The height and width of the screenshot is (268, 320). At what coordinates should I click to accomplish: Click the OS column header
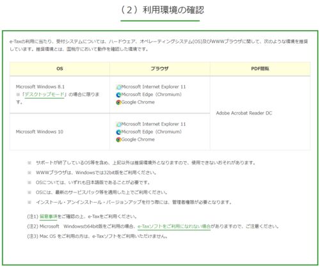[x=60, y=68]
